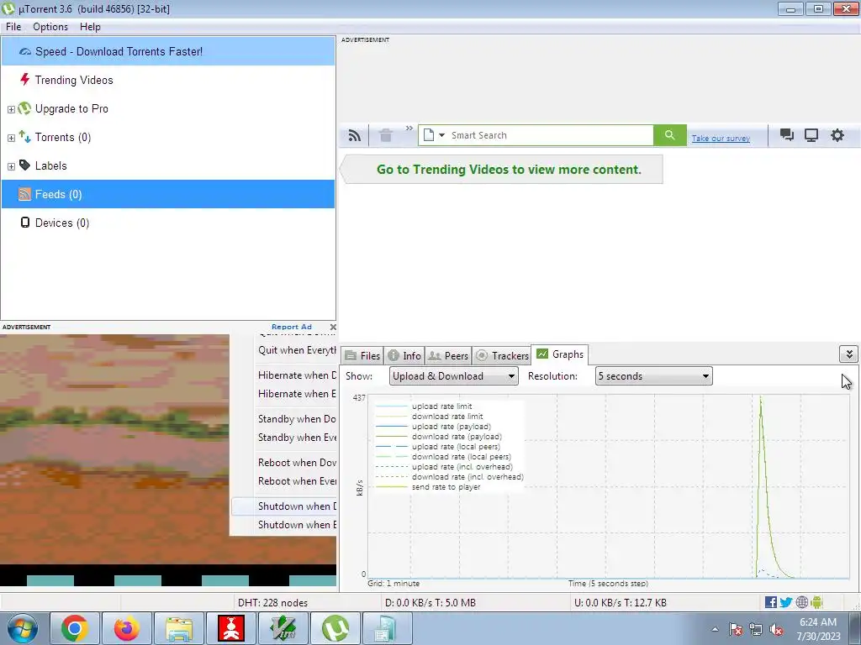Click the µTorrent logo beside Upgrade to Pro
Image resolution: width=861 pixels, height=645 pixels.
pyautogui.click(x=24, y=108)
